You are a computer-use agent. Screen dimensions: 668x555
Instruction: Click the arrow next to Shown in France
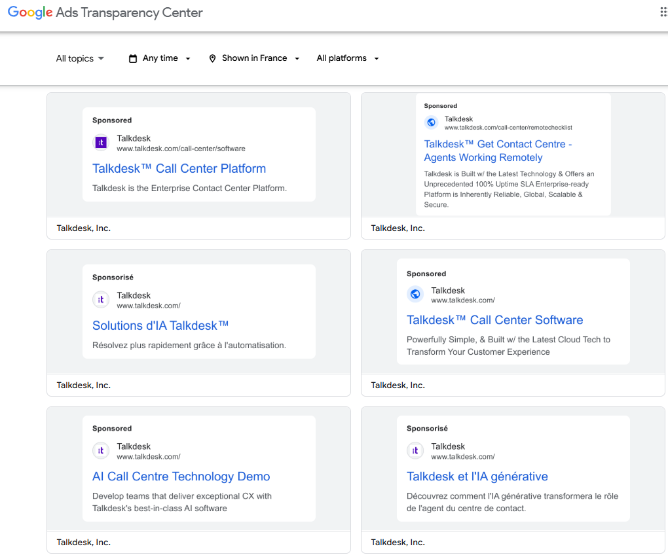[x=297, y=59]
